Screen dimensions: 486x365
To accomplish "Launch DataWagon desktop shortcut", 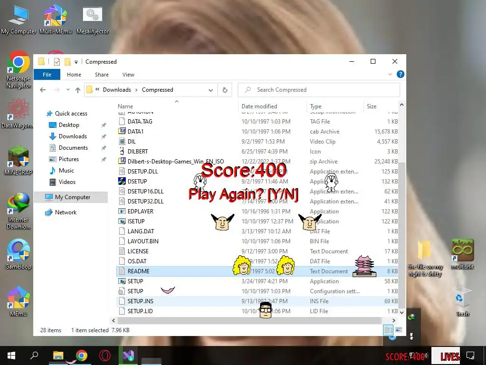I will 18,113.
